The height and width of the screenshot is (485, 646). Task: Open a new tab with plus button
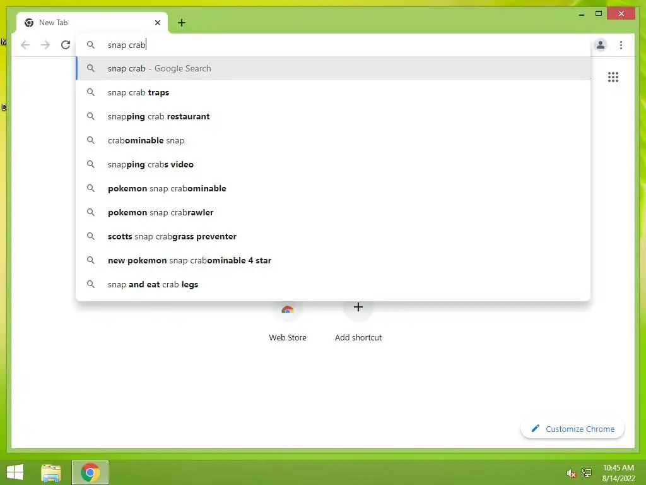pyautogui.click(x=182, y=23)
